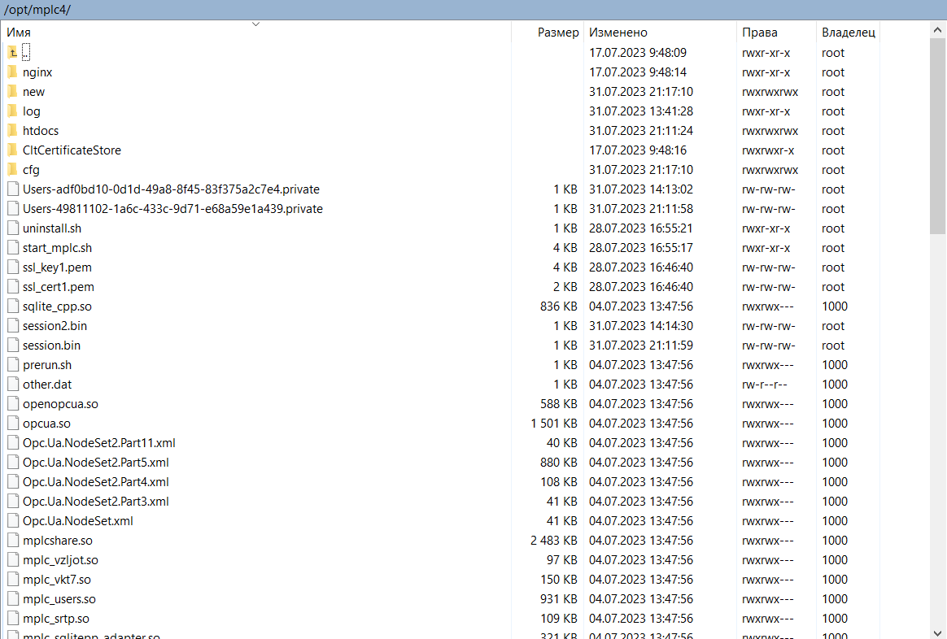Select Users-49811102-1a6c-433c-9d71-e68a59e1a439.private file name
The width and height of the screenshot is (947, 639).
172,209
